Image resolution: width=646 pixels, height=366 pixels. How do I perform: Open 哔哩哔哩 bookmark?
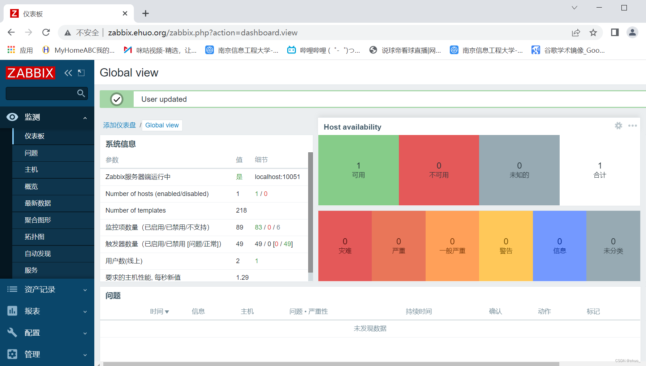(x=324, y=50)
